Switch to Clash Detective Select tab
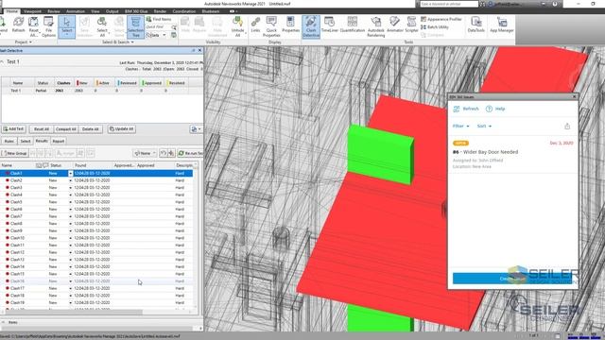605x340 pixels. pyautogui.click(x=26, y=141)
